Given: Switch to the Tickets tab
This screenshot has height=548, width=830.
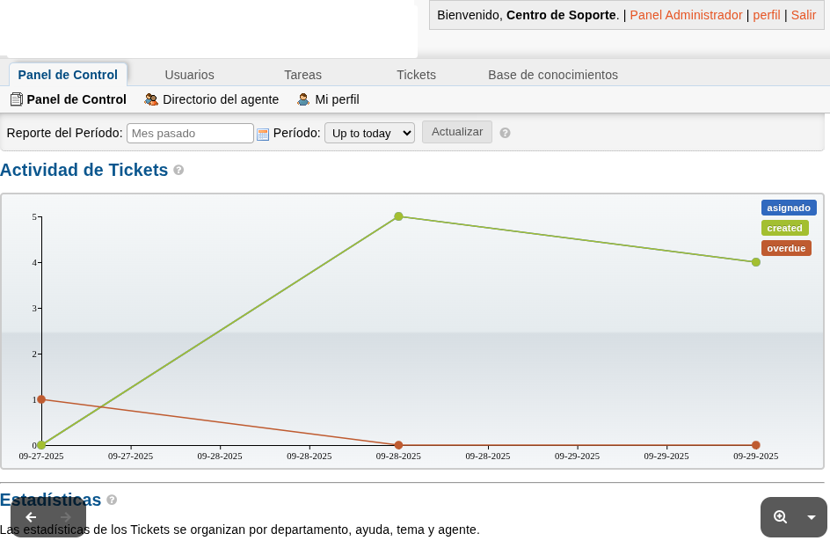Looking at the screenshot, I should coord(416,75).
